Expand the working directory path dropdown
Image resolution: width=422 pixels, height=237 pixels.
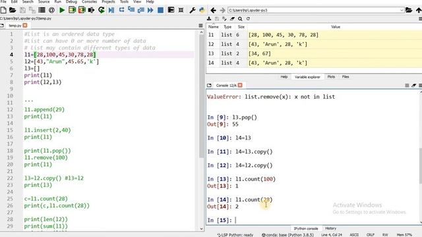pos(402,11)
